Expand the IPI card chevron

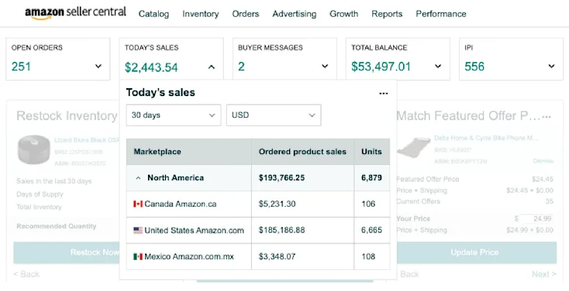551,67
